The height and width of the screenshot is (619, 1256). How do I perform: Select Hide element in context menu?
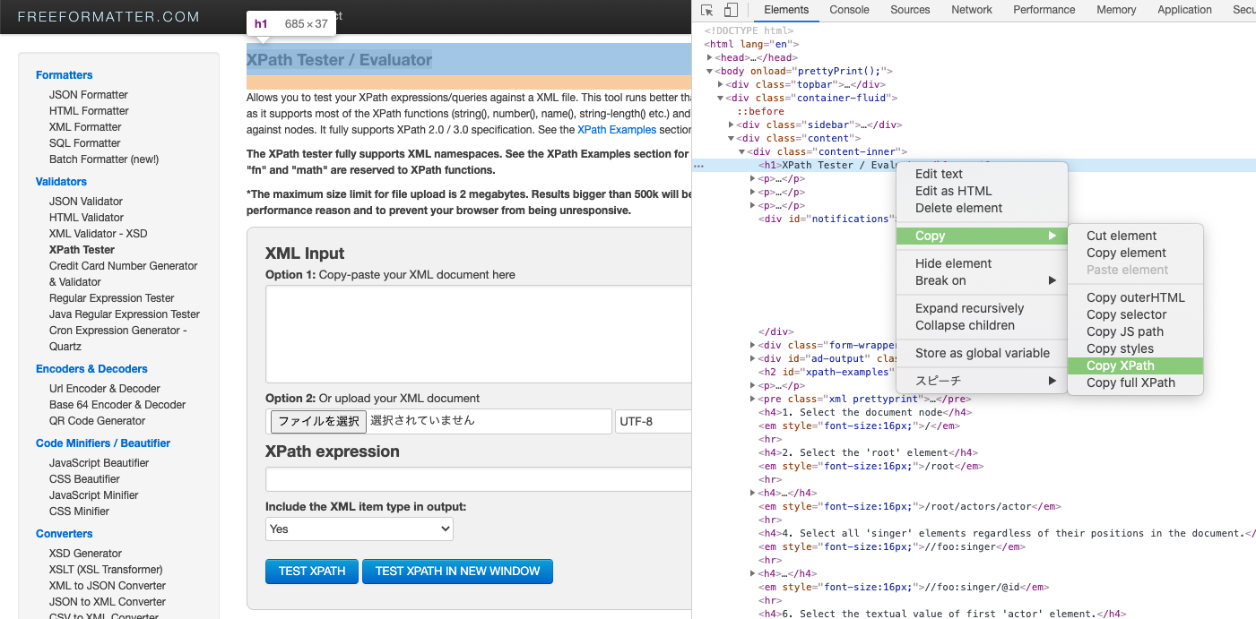click(x=983, y=263)
